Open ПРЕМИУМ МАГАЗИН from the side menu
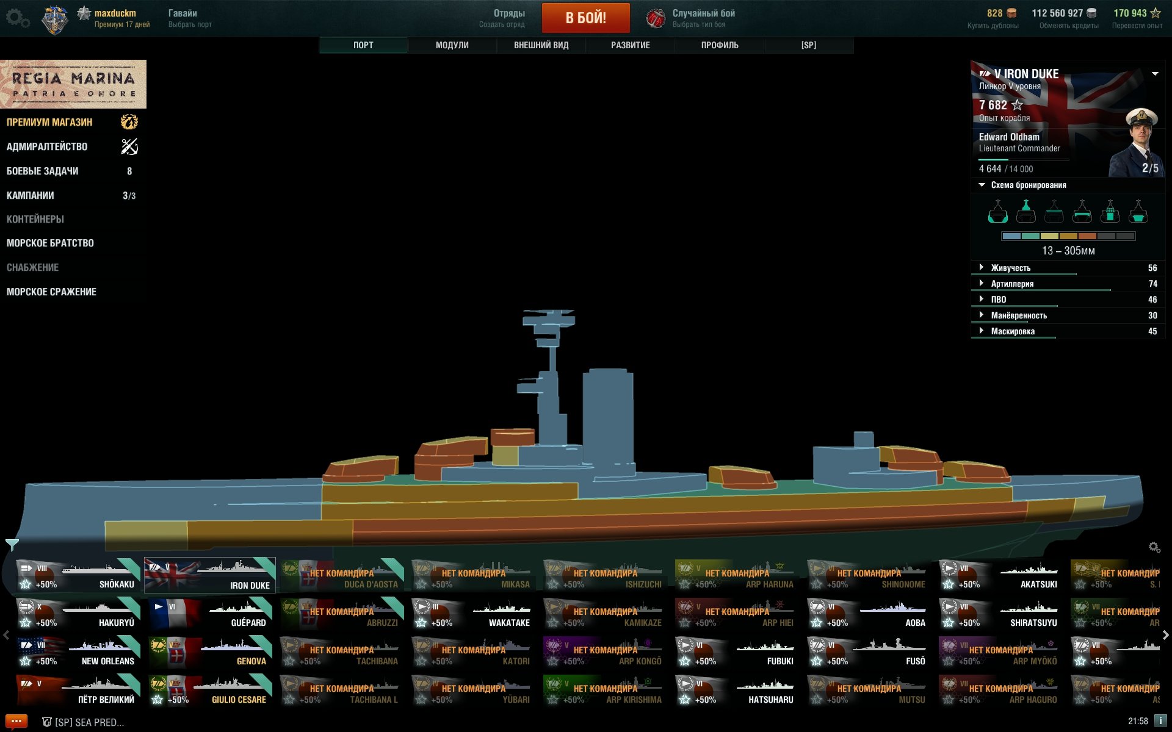Viewport: 1172px width, 732px height. tap(49, 122)
